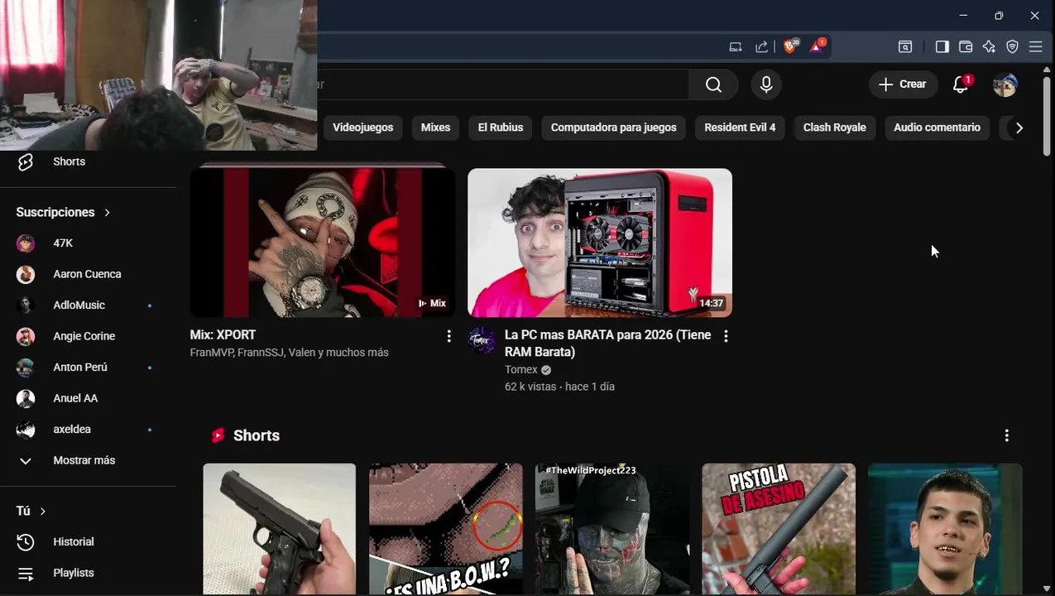Open options for Mix: XPORT video
1055x596 pixels.
coord(448,336)
